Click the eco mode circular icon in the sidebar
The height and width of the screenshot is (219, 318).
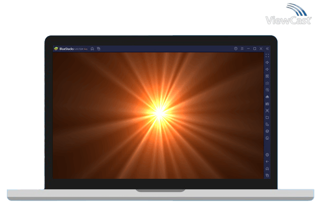267,138
